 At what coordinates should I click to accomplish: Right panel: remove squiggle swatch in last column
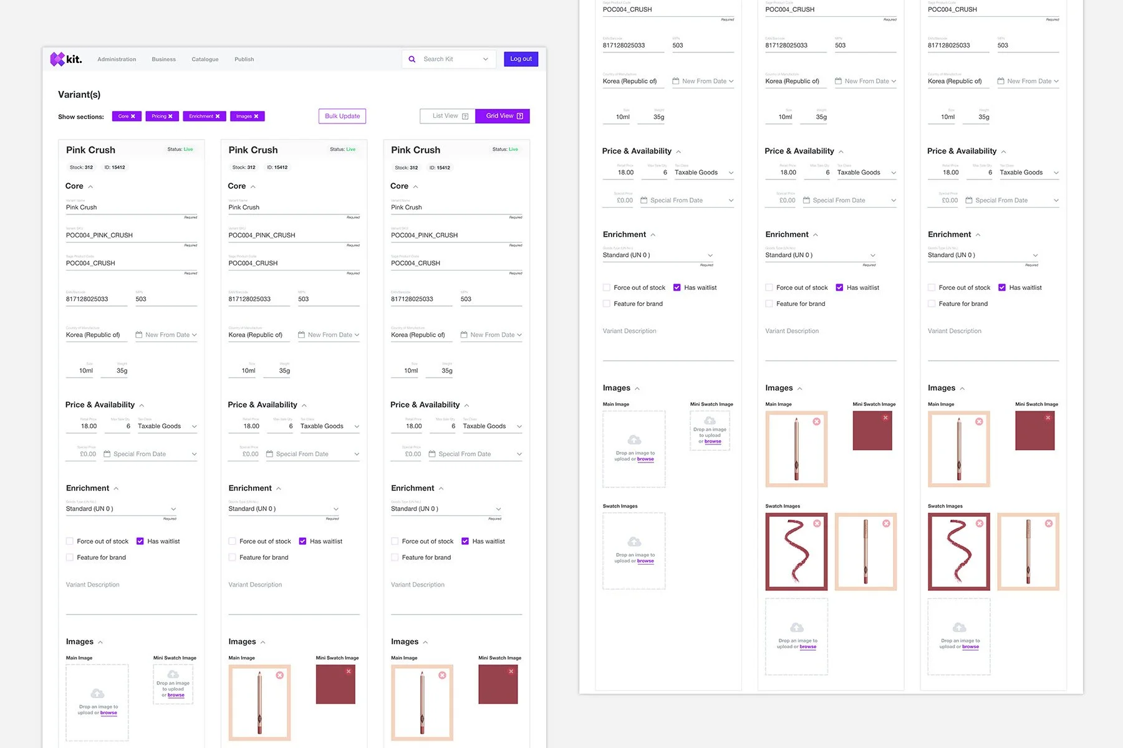(x=980, y=524)
